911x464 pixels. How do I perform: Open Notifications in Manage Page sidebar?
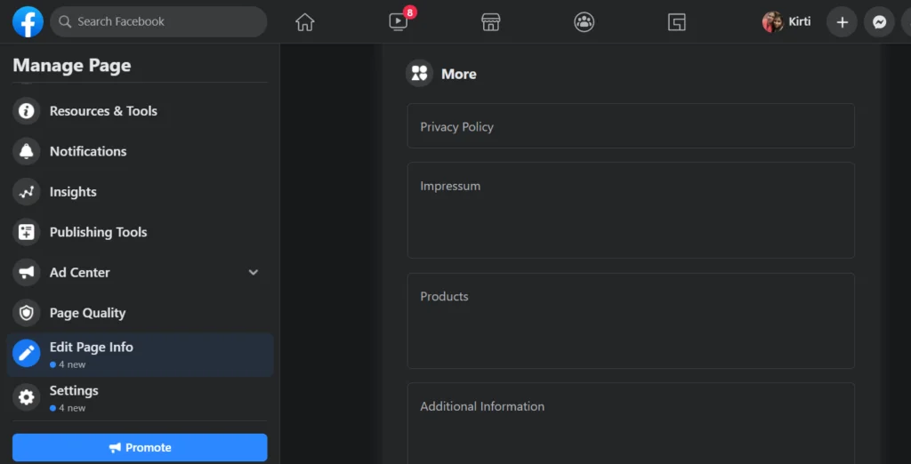[88, 151]
